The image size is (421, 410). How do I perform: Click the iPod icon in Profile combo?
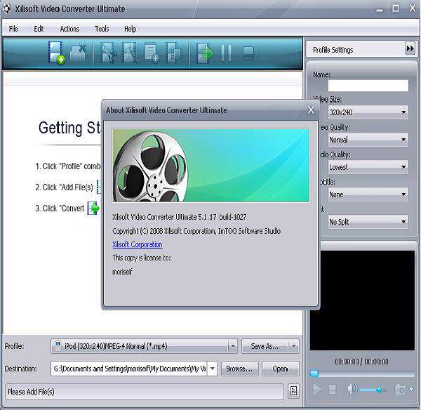pyautogui.click(x=58, y=346)
